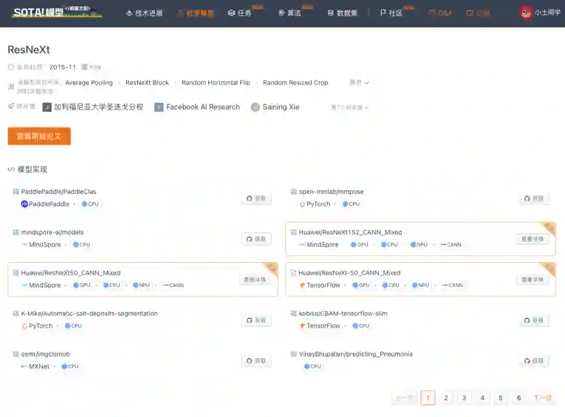Screen dimensions: 565x417
Task: Click the ResNeXt Block tag
Action: tap(147, 83)
